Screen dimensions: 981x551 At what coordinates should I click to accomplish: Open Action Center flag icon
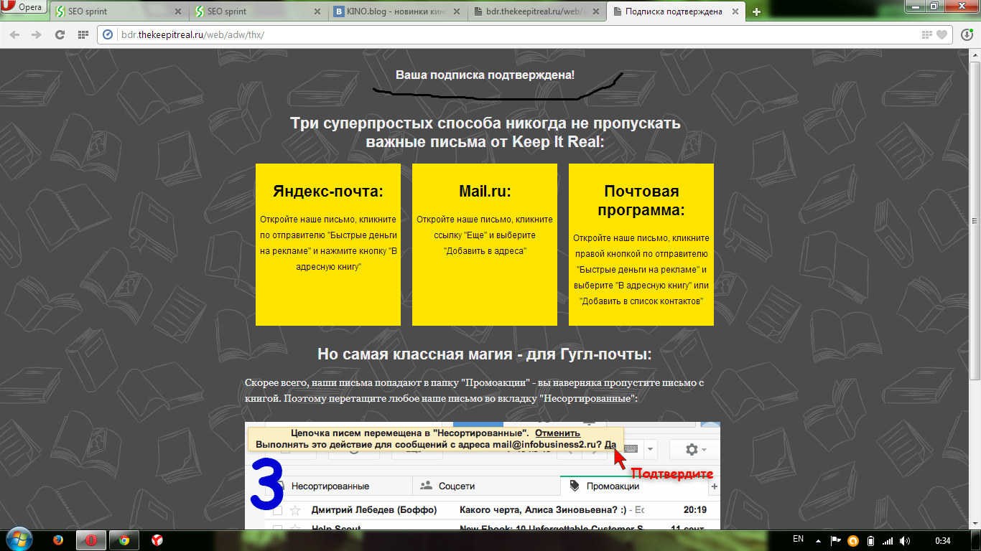coord(837,540)
